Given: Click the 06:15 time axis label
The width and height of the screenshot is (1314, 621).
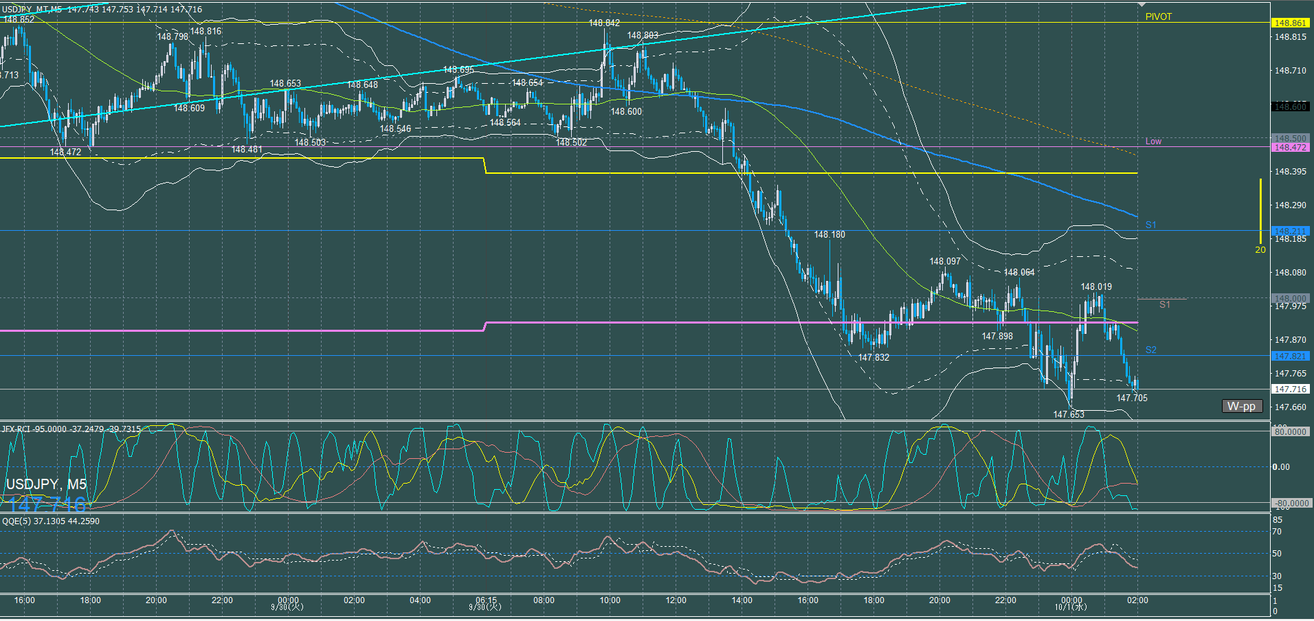Looking at the screenshot, I should [486, 600].
